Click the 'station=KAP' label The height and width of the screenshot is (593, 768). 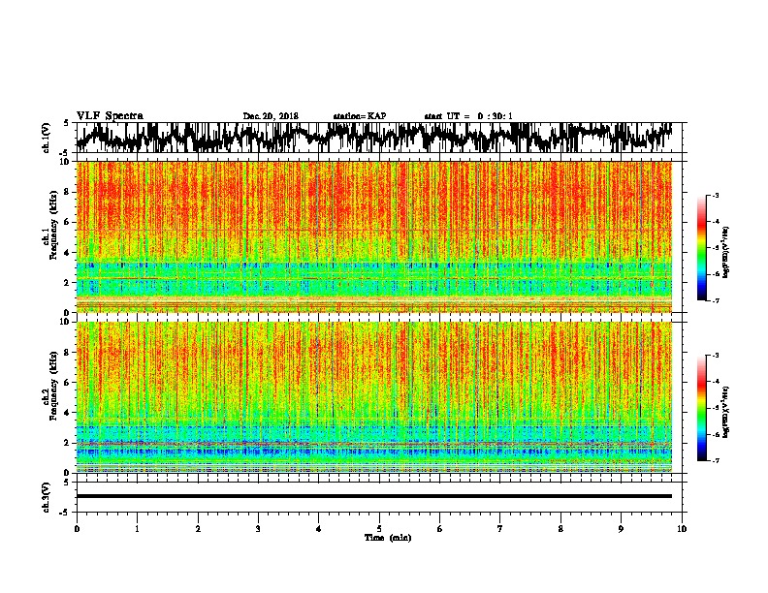click(360, 116)
